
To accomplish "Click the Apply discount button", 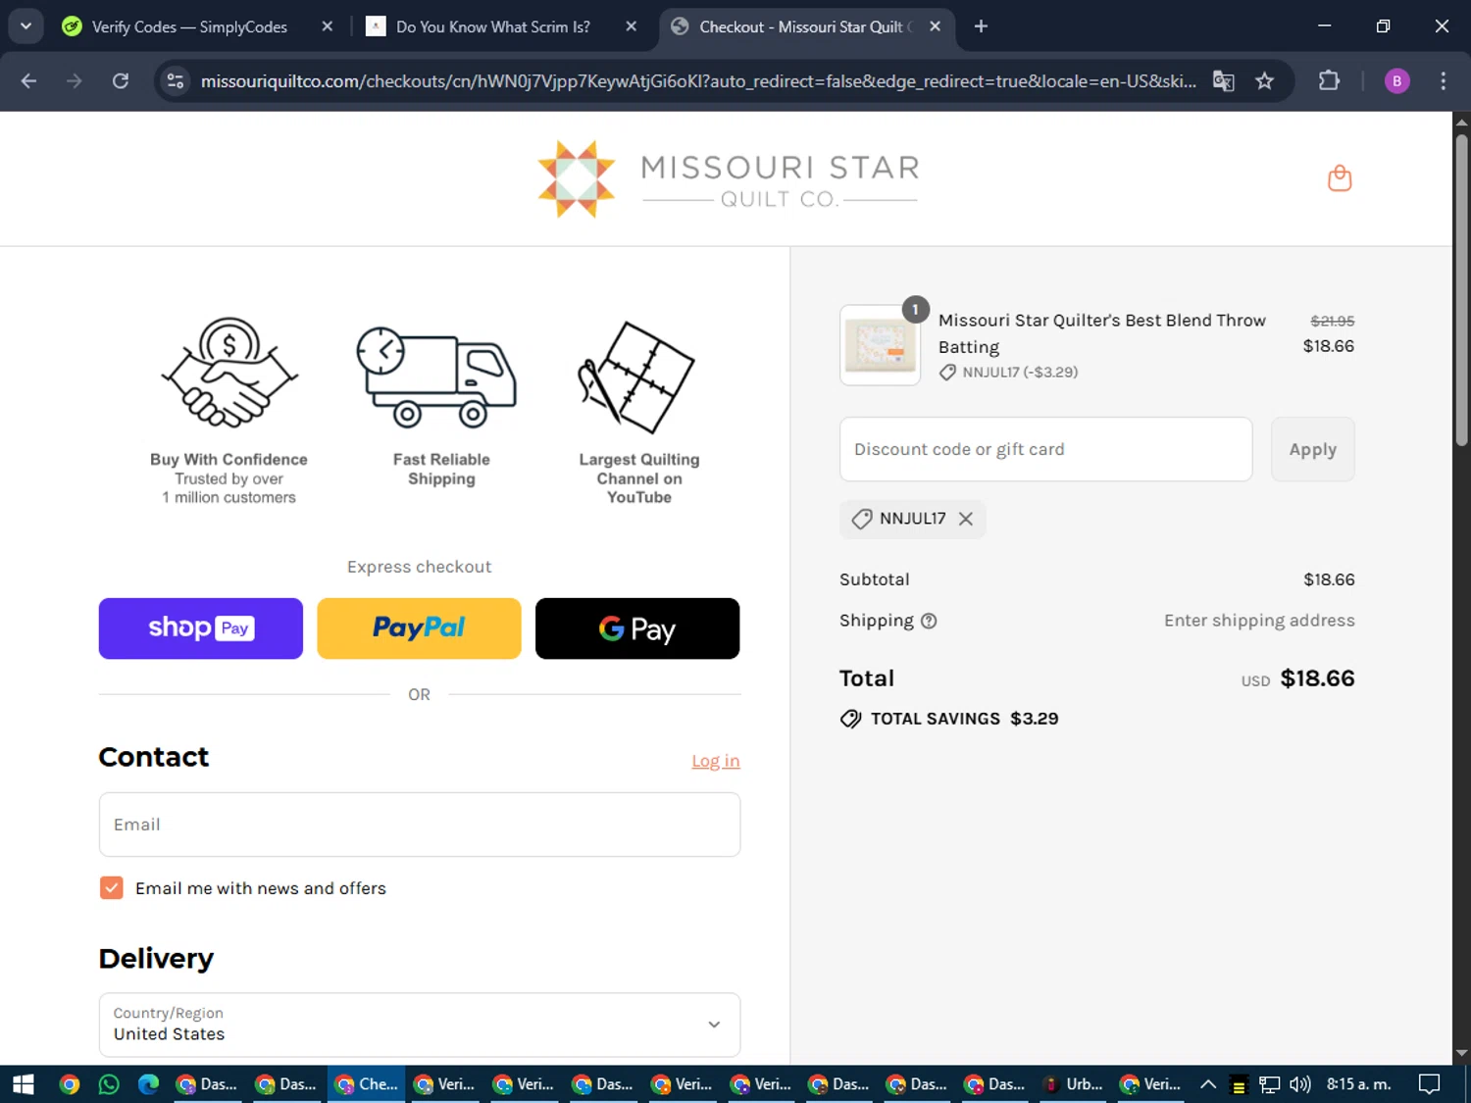I will 1312,449.
